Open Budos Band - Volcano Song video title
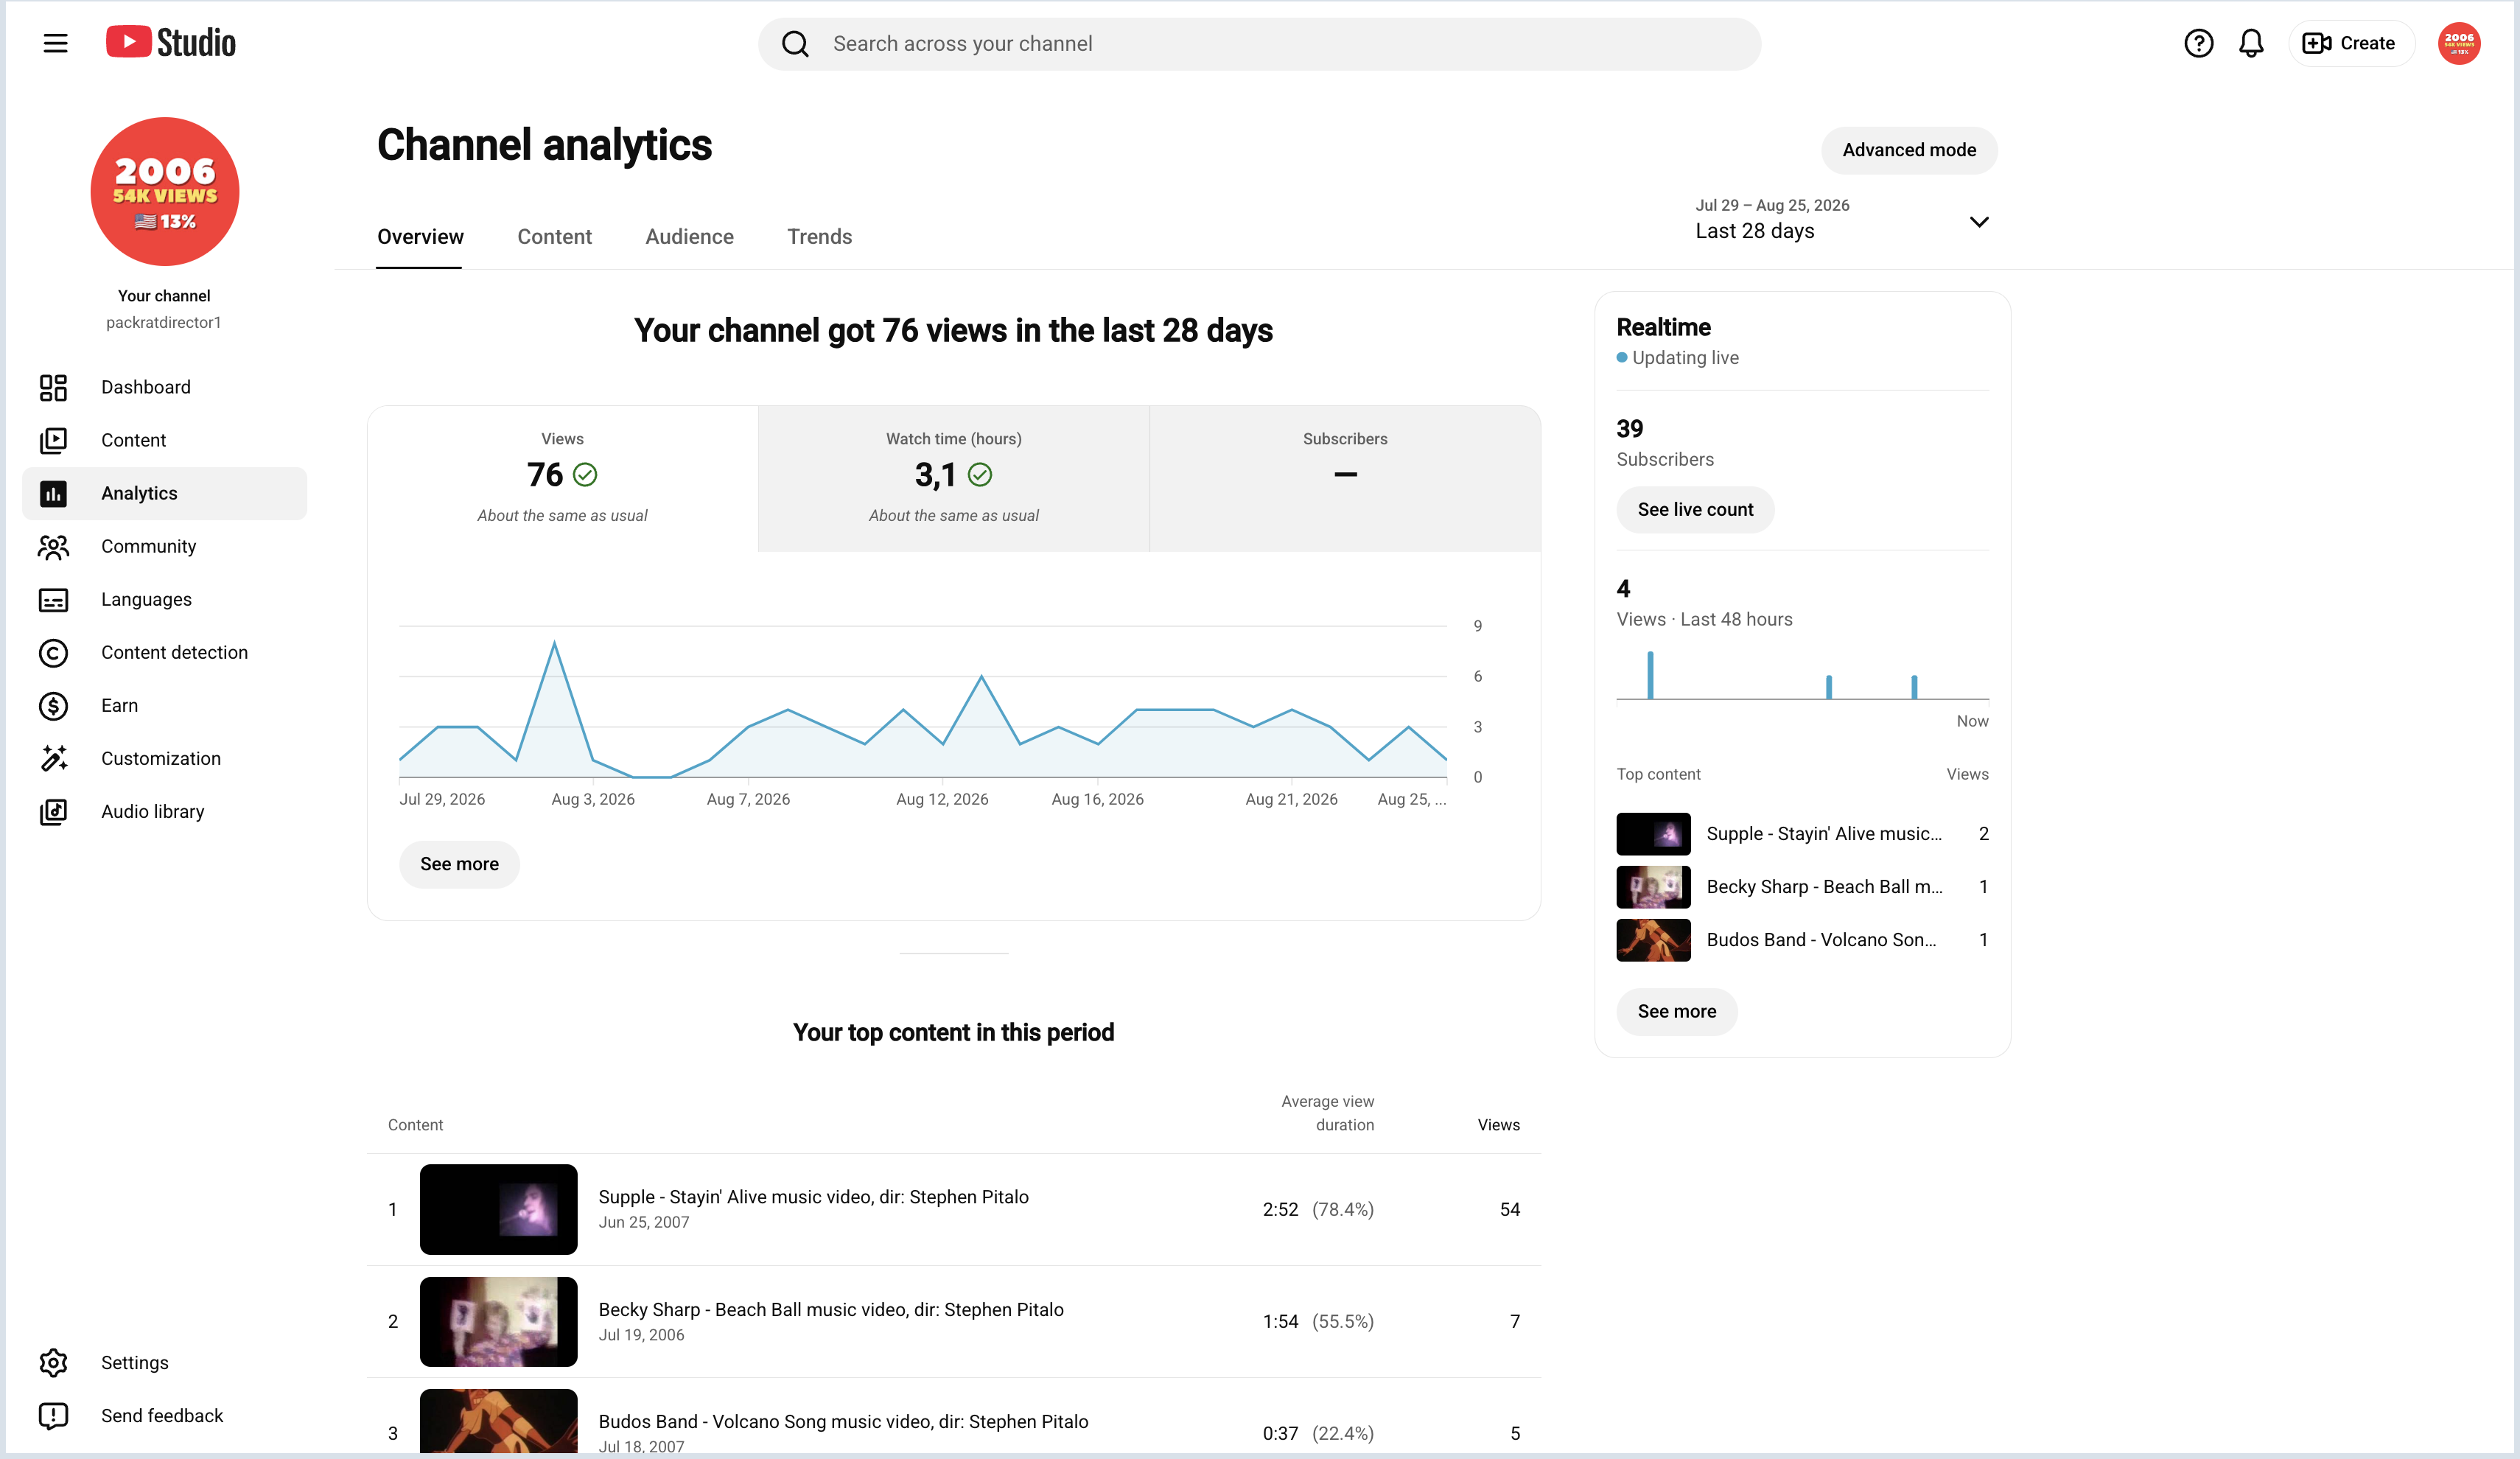Image resolution: width=2520 pixels, height=1459 pixels. pyautogui.click(x=843, y=1421)
